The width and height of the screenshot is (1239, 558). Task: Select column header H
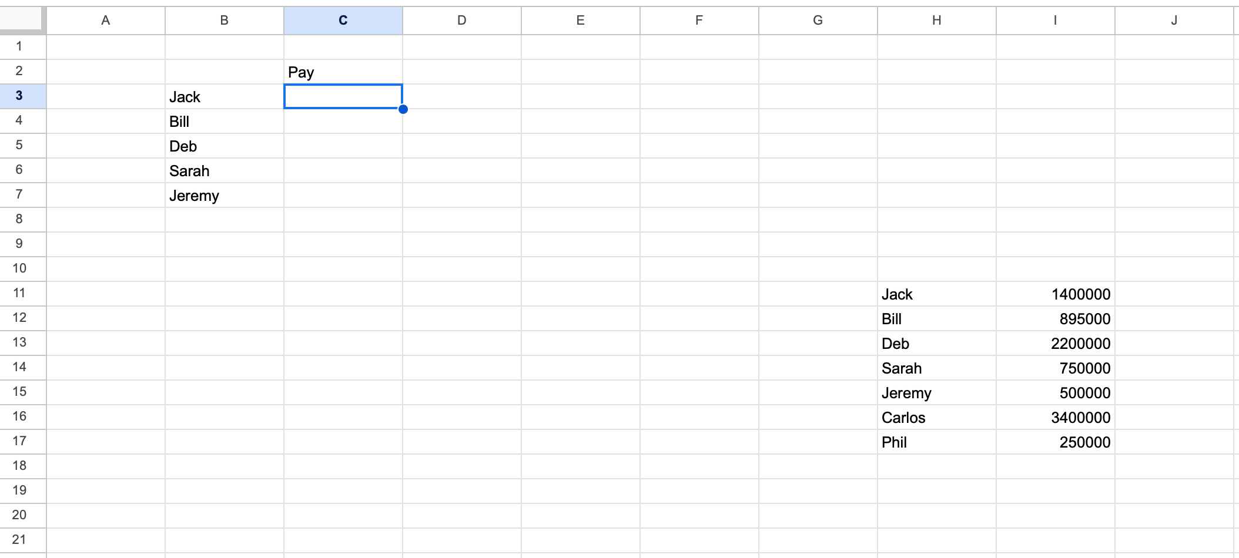[x=937, y=19]
